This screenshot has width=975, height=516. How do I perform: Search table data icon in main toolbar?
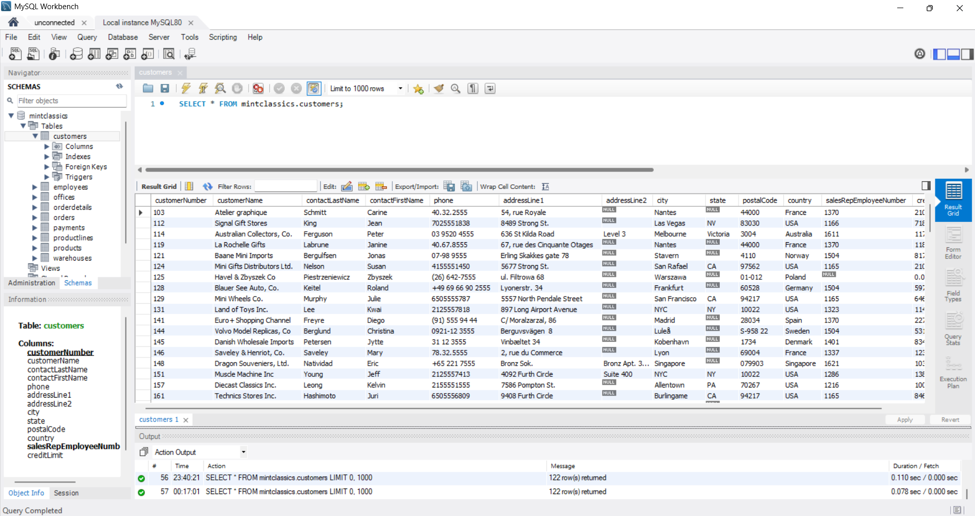[x=169, y=54]
